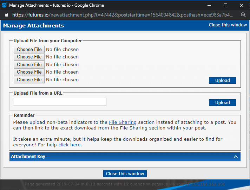
Task: Click the first Choose File button
Action: 29,49
